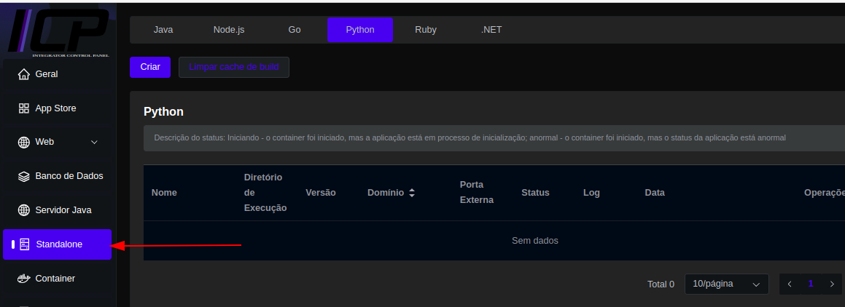Click the Container docker icon
The image size is (845, 307).
click(x=23, y=279)
